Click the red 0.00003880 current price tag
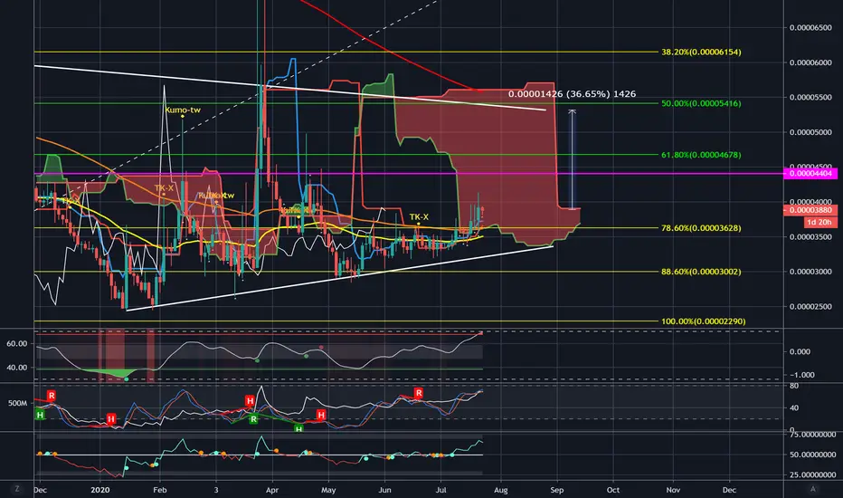The image size is (843, 498). [x=810, y=210]
